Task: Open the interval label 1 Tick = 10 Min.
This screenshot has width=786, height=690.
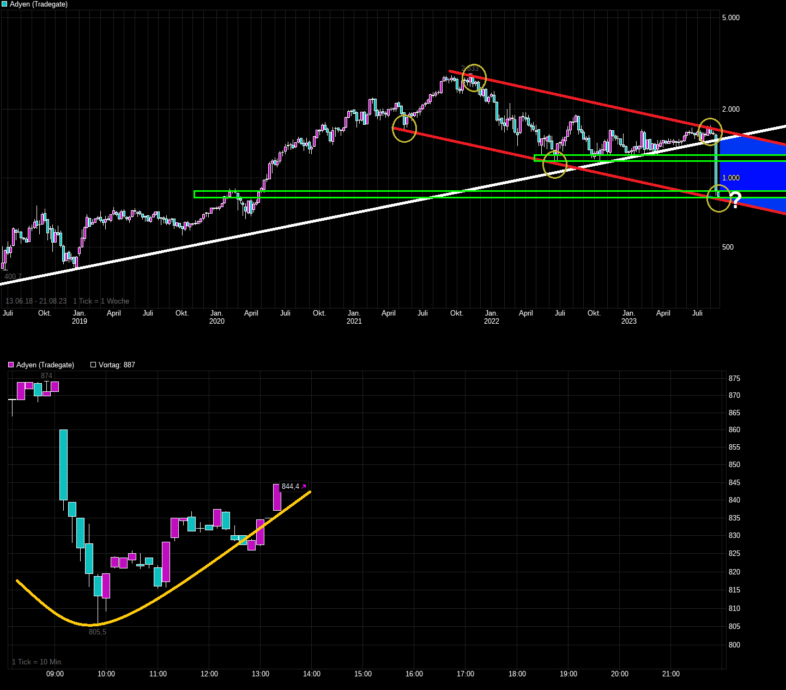Action: click(37, 662)
